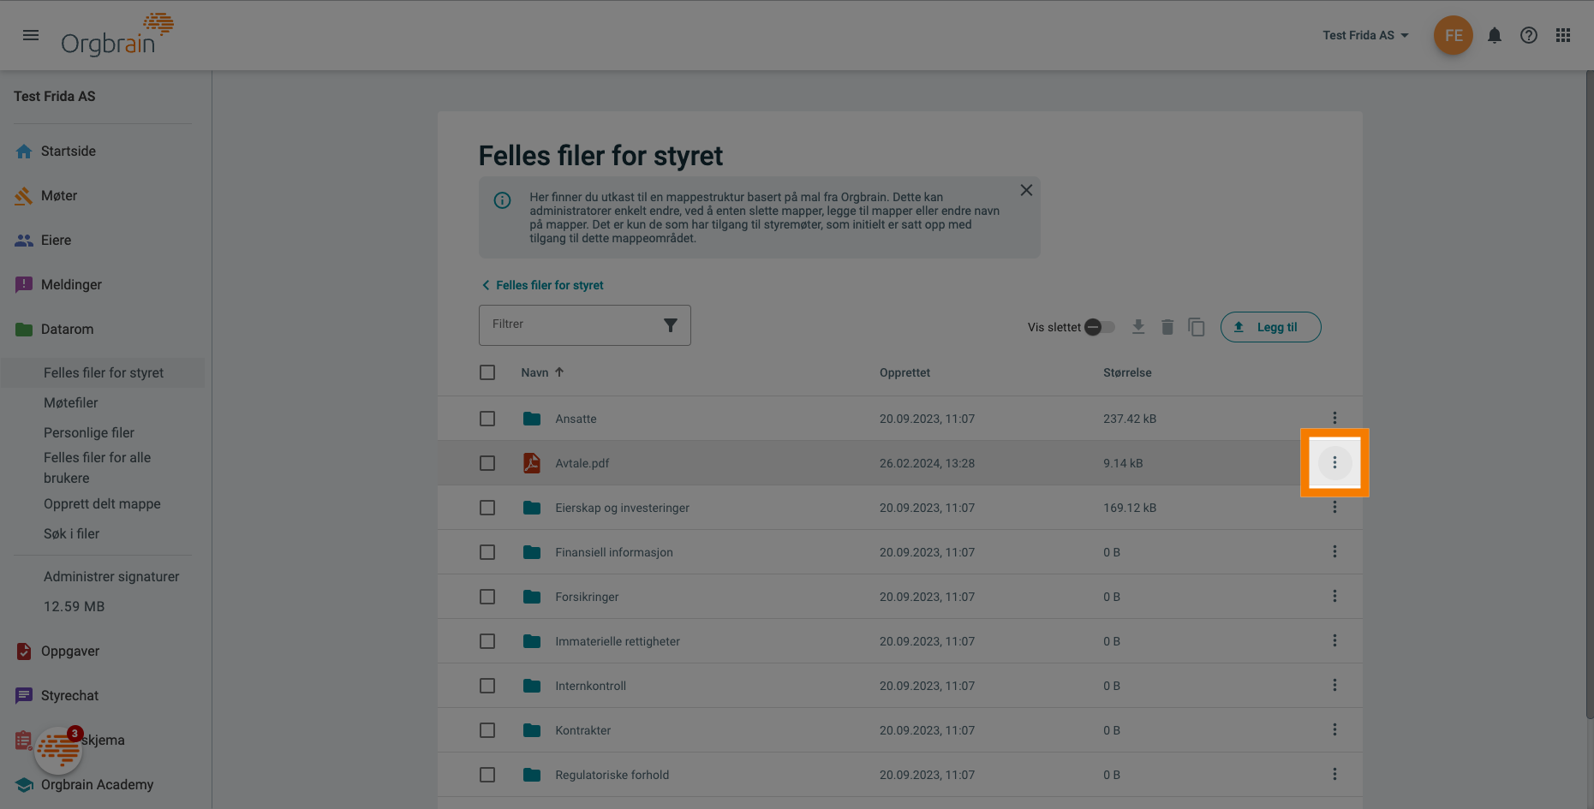Open the Finansiell informasjon folder

pyautogui.click(x=614, y=552)
